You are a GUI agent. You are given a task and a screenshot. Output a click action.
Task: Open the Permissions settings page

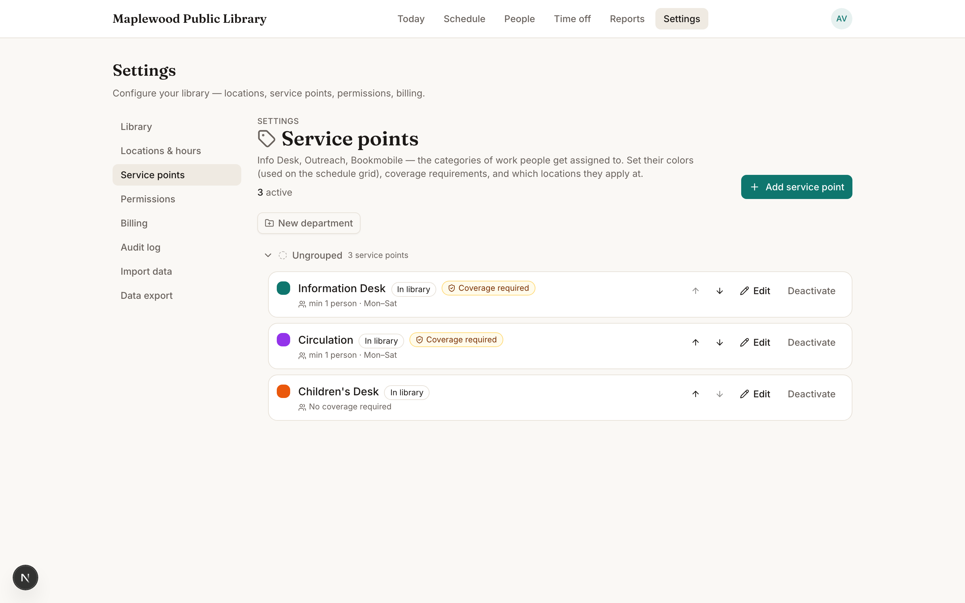[177, 199]
